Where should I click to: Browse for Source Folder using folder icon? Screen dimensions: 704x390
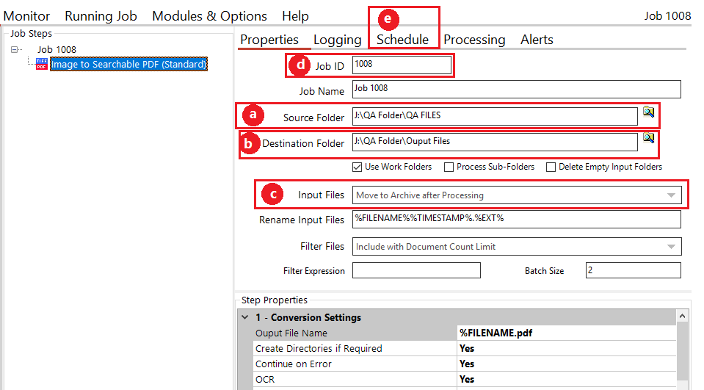click(648, 112)
